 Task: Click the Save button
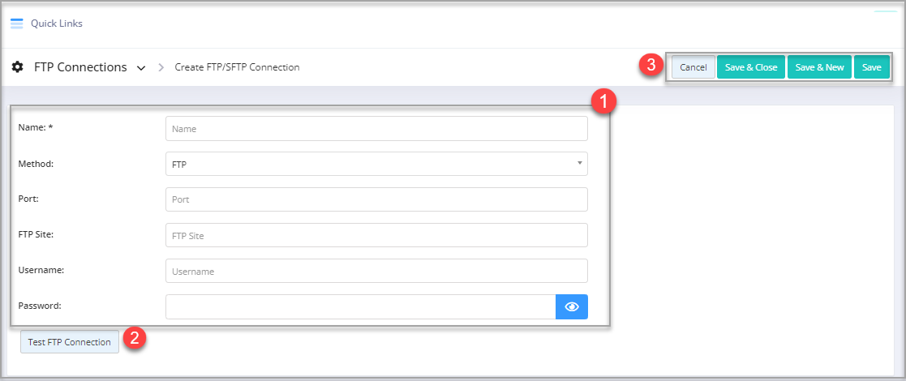click(x=871, y=67)
